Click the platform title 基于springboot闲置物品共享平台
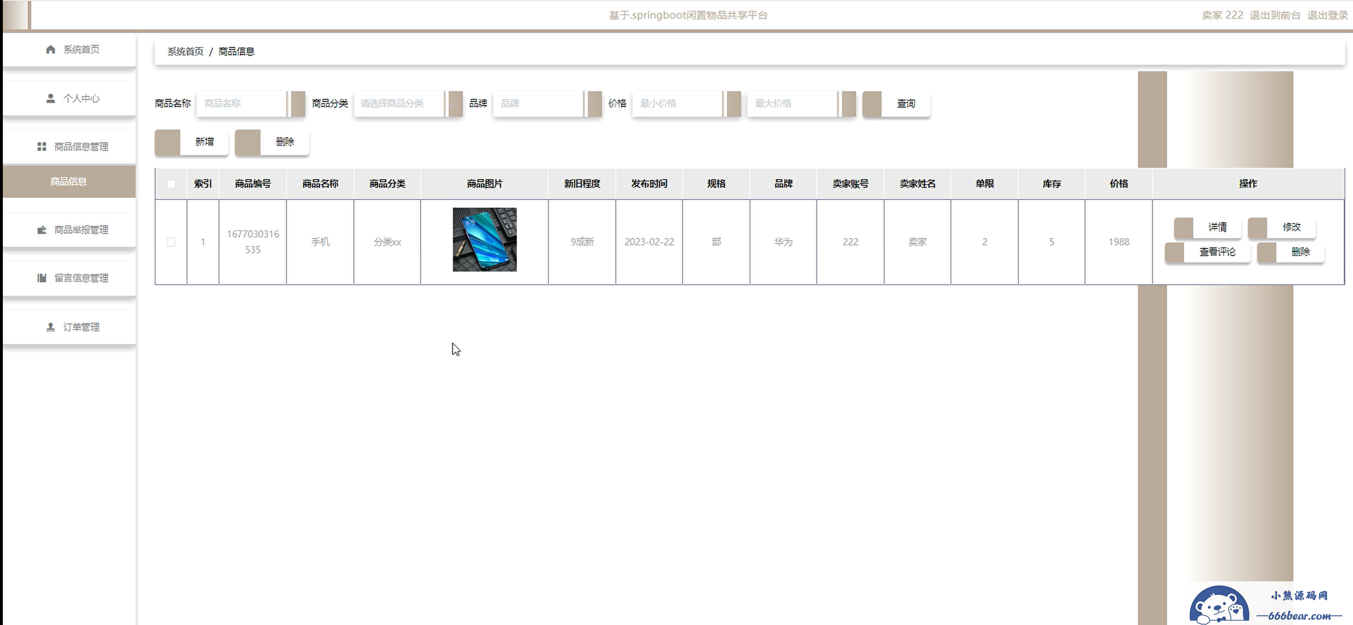1353x625 pixels. point(688,15)
